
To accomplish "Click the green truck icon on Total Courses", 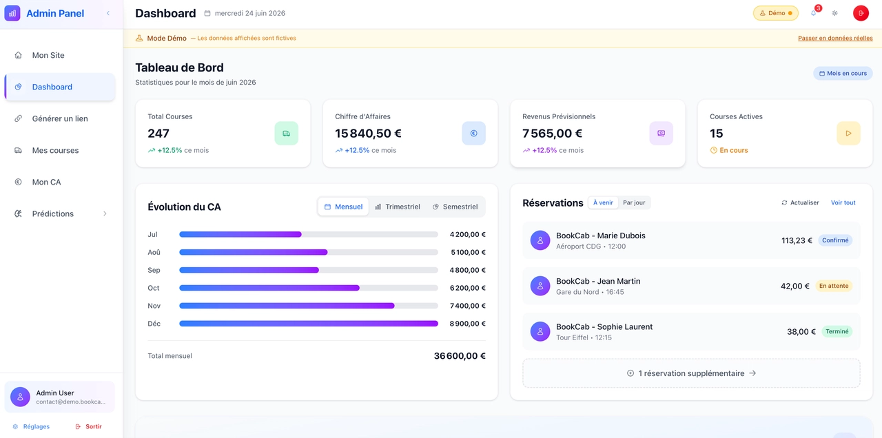I will (286, 134).
